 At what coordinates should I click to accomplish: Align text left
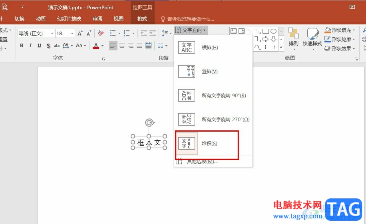point(113,46)
